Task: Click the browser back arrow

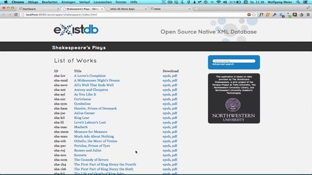Action: point(4,15)
